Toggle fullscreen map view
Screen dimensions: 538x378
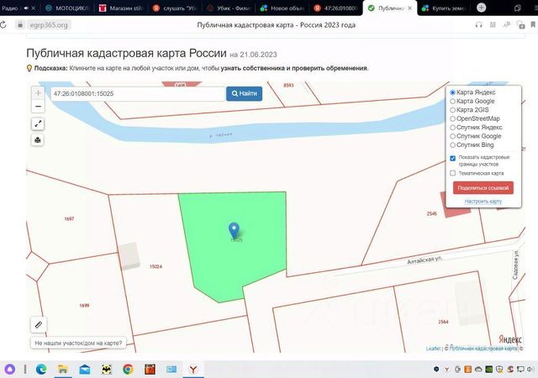[38, 123]
